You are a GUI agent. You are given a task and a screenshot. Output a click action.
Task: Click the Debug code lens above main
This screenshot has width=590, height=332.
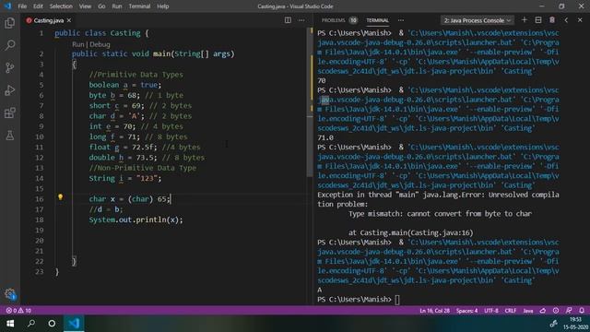[100, 44]
